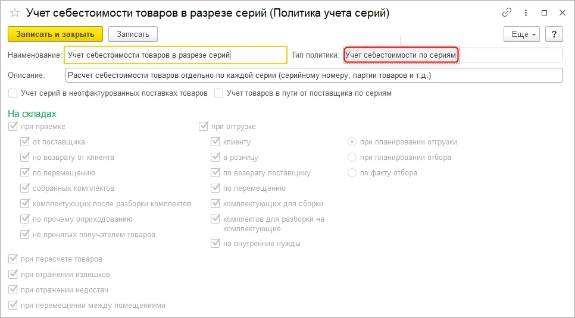Add form to favorites with star icon
Screen dimensions: 575x318
[15, 13]
